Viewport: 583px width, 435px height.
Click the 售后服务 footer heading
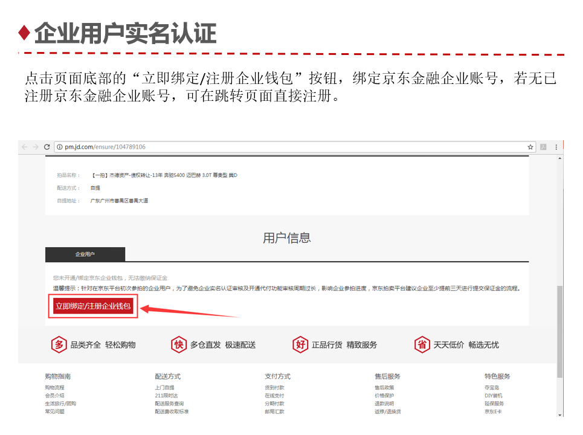coord(387,376)
